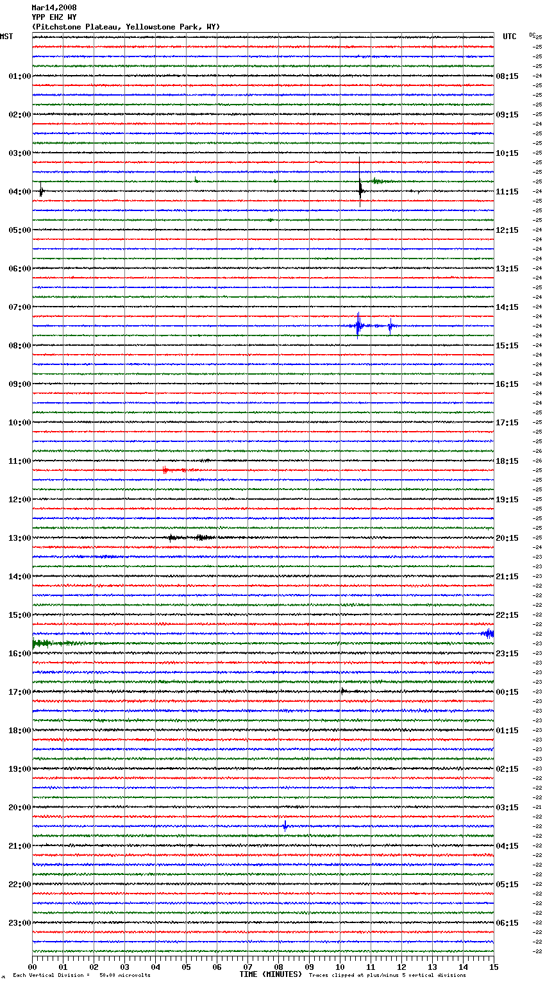Image resolution: width=545 pixels, height=984 pixels.
Task: Click the Pitchstone Plateau, Yellowstone Park location title
Action: coord(126,27)
